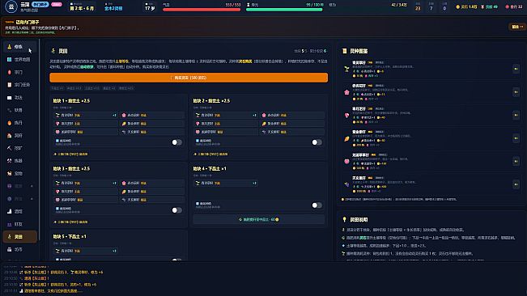Viewport: 527px width, 296px height.
Task: Click the green lifespan bar showing 99/100
Action: (x=284, y=10)
